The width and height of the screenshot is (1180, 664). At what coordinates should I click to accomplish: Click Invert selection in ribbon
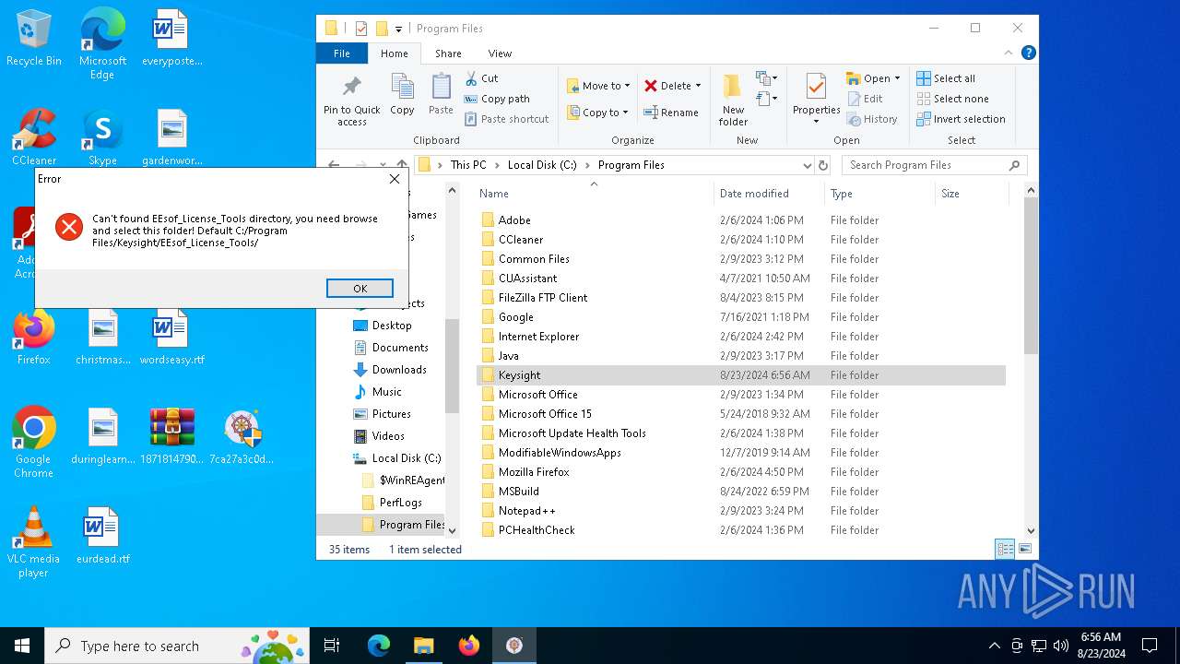(x=961, y=119)
